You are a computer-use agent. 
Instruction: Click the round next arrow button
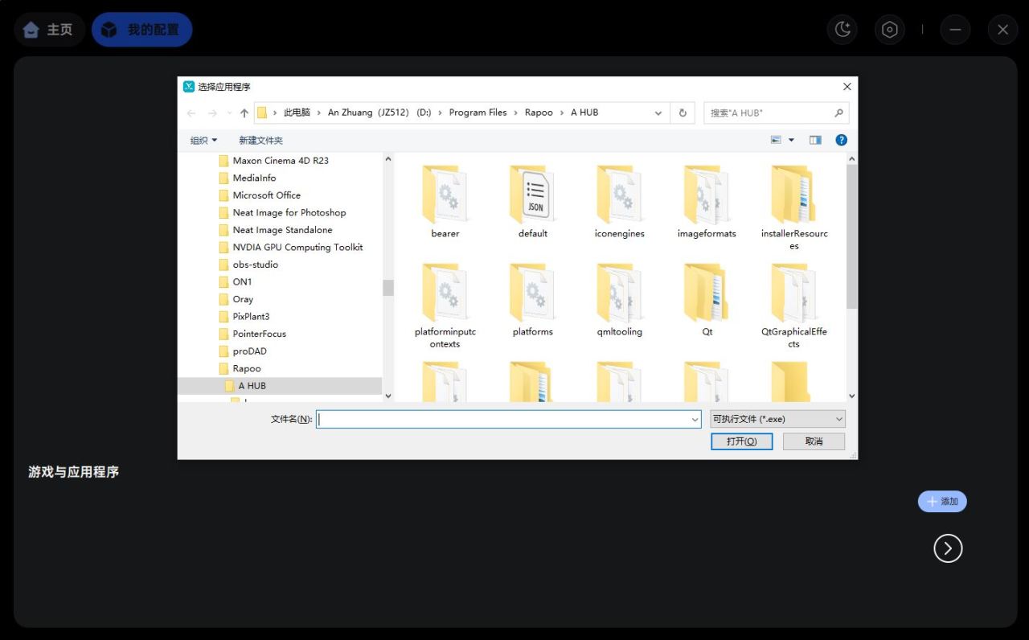point(948,548)
